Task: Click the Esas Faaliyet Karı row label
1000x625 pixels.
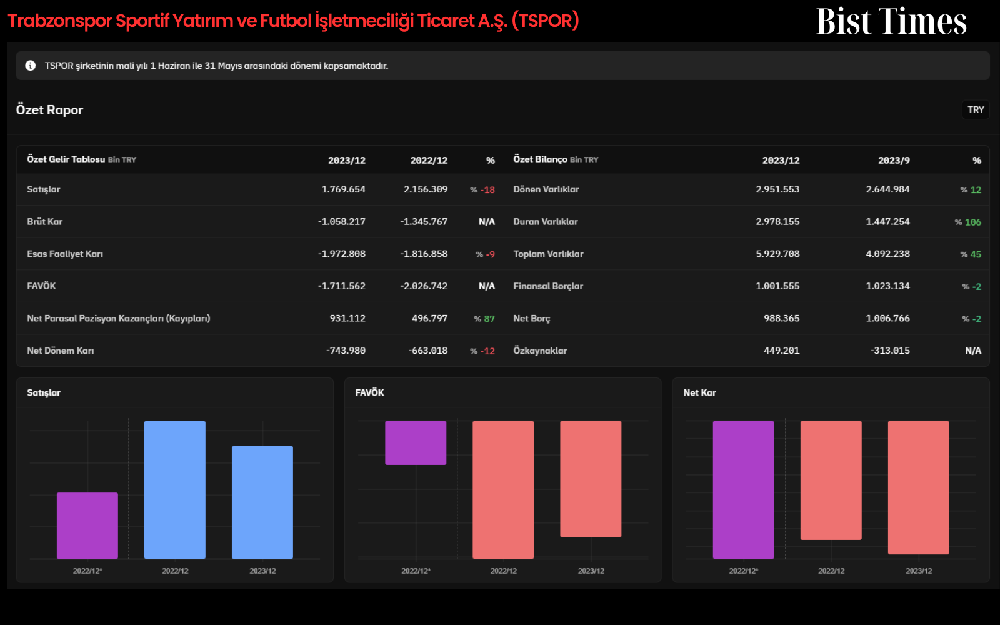Action: [x=65, y=254]
